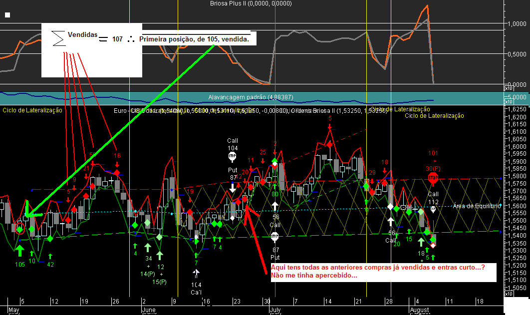Screen dimensions: 530x315
Task: Select the Briosa Plus II indicator title
Action: pyautogui.click(x=251, y=3)
